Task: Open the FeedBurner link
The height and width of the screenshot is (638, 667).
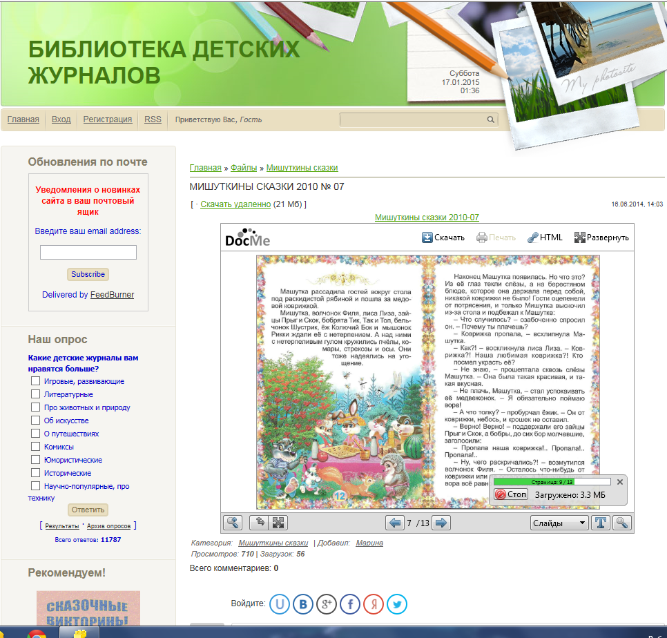Action: (x=113, y=295)
